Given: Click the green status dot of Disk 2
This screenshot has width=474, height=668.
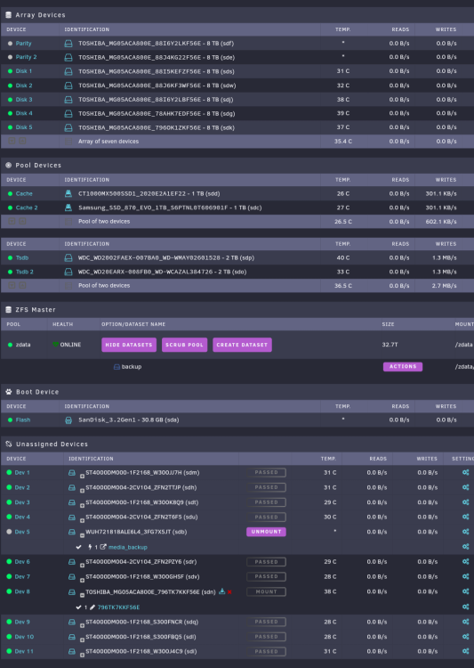Looking at the screenshot, I should 10,86.
